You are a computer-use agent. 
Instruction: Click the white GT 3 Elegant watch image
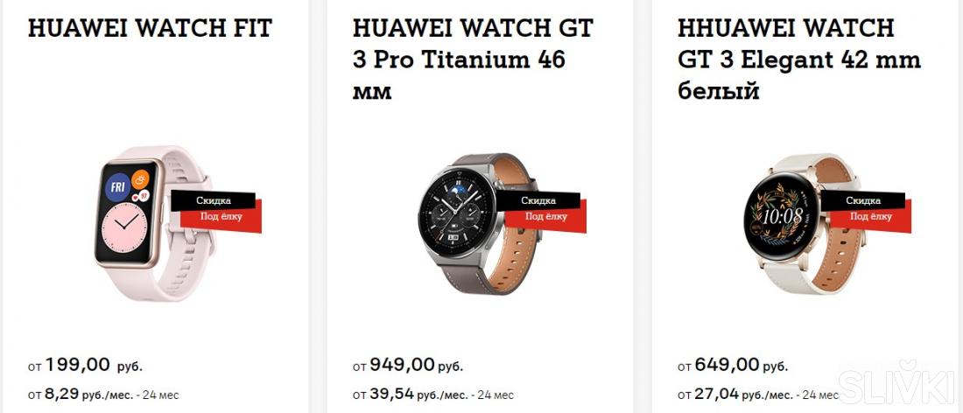coord(804,223)
